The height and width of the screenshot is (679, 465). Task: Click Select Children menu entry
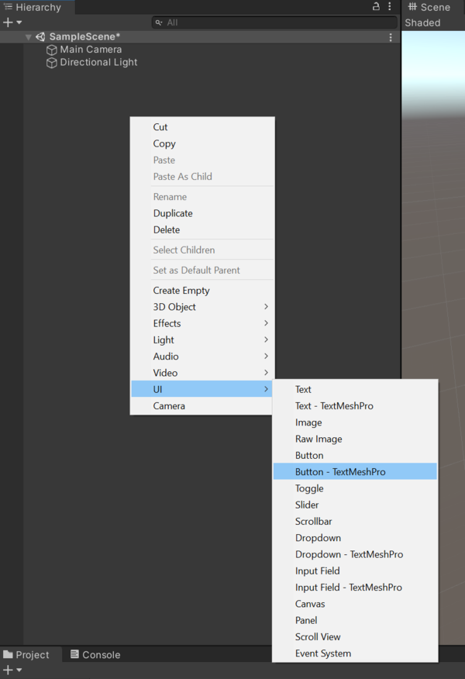pos(202,250)
